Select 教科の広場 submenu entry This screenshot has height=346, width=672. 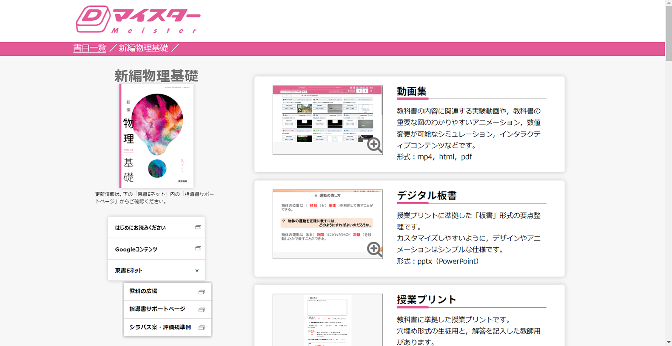click(143, 291)
